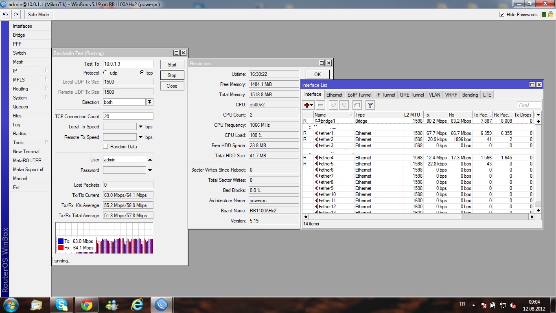Click the Redo arrow icon
The width and height of the screenshot is (556, 313).
tap(16, 14)
